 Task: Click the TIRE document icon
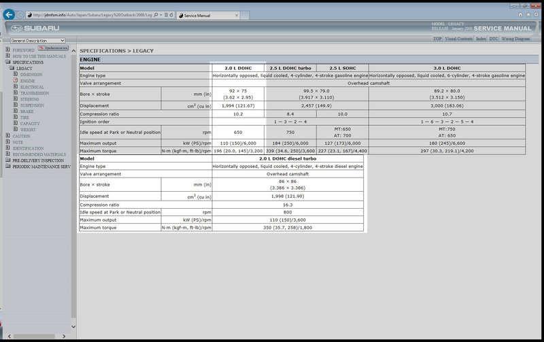[16, 117]
